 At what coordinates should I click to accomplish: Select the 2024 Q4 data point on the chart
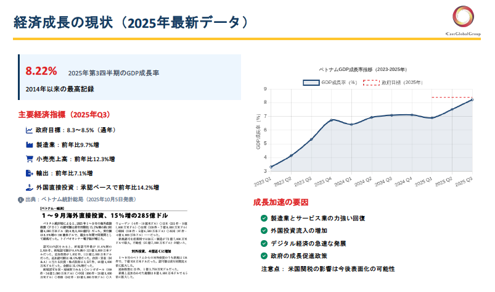point(412,115)
